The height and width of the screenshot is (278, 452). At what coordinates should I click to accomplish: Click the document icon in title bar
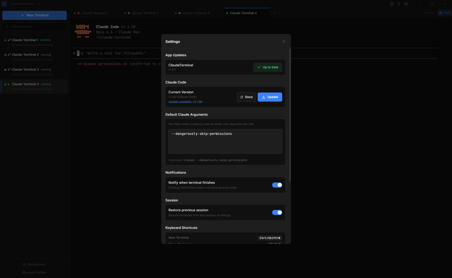(392, 4)
